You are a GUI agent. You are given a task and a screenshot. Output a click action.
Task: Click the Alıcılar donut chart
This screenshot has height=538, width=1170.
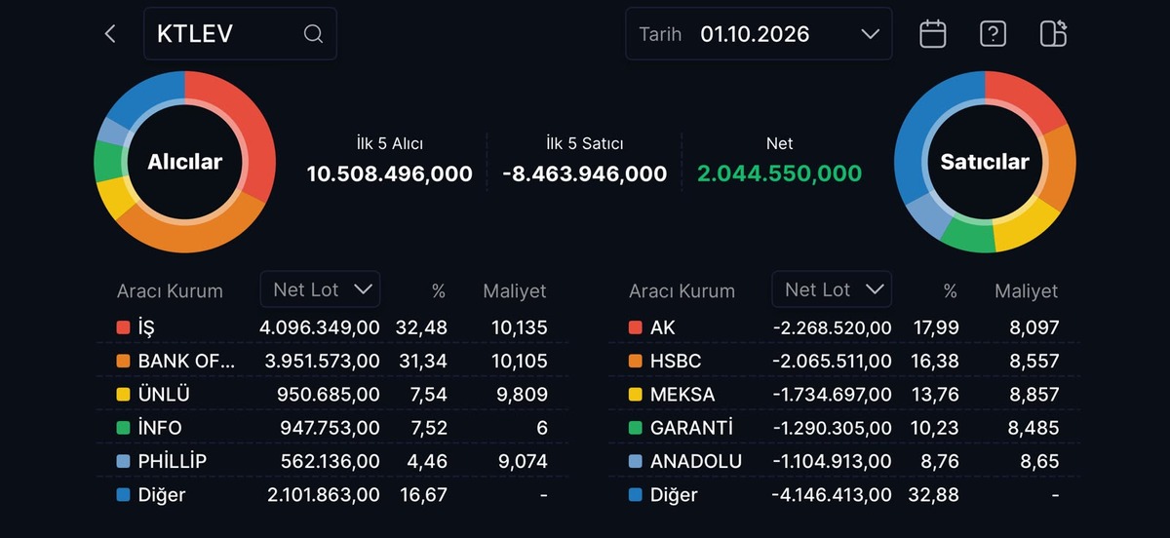click(x=185, y=162)
